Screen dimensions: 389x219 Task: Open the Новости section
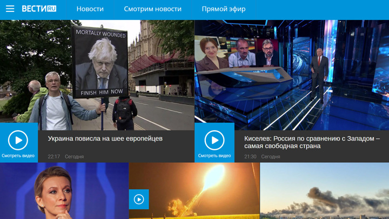pos(90,9)
